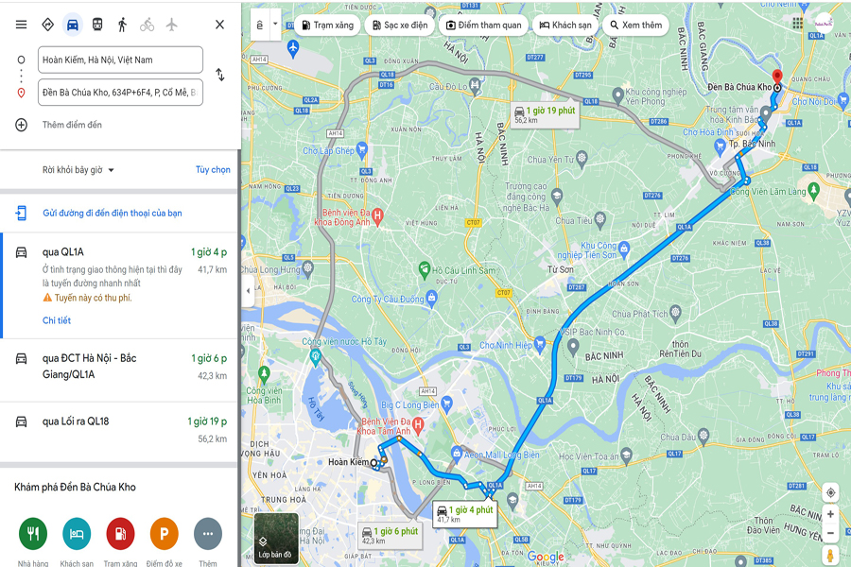Toggle the Lớp bản đồ layer thumbnail
The width and height of the screenshot is (851, 567).
click(276, 539)
